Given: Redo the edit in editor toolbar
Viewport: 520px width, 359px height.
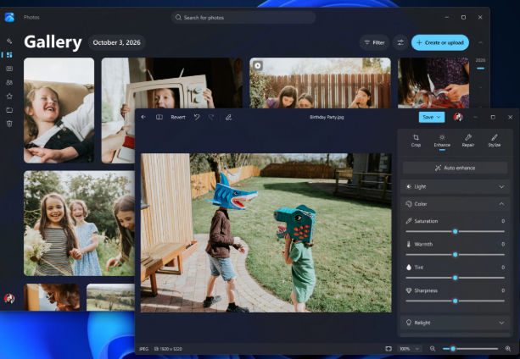Looking at the screenshot, I should pyautogui.click(x=211, y=117).
